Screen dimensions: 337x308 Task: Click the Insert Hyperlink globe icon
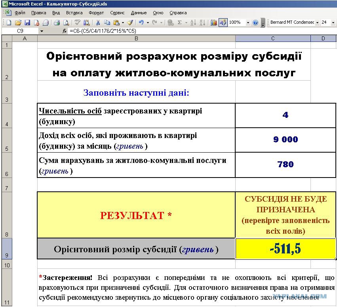pyautogui.click(x=170, y=23)
